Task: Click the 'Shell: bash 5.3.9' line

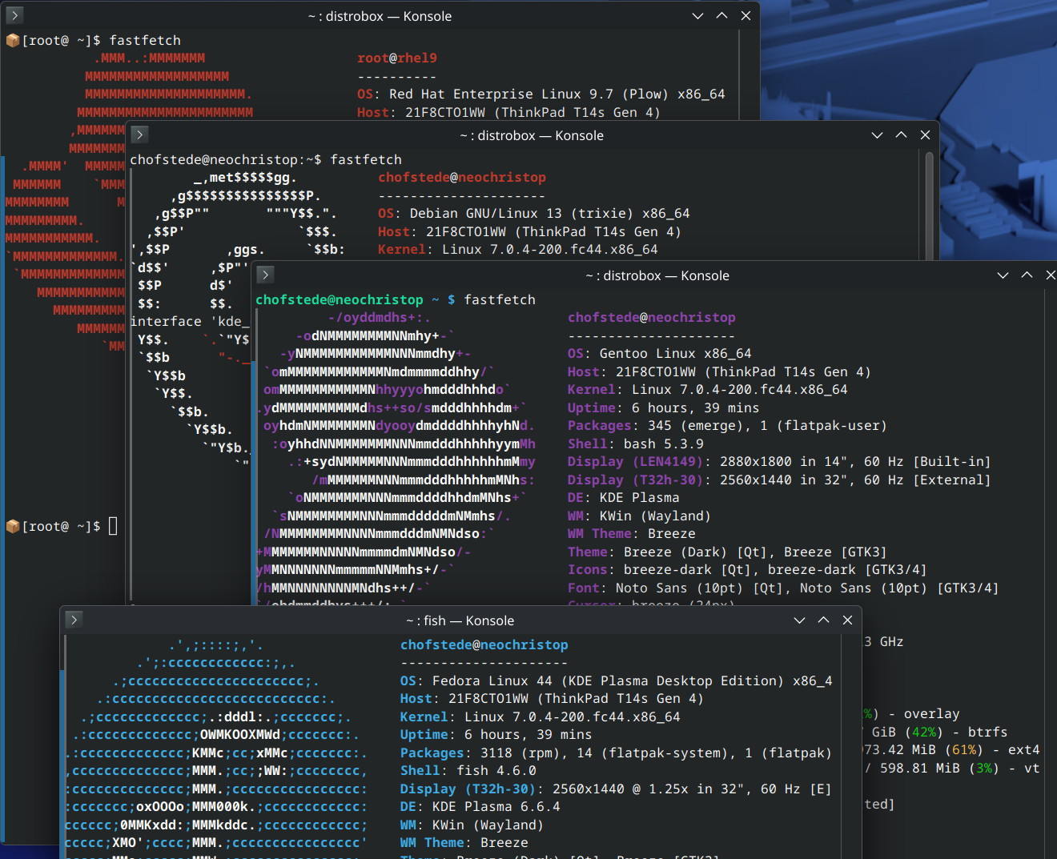Action: 636,444
